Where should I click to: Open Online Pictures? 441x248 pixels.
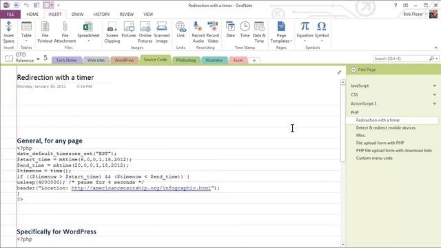point(145,32)
